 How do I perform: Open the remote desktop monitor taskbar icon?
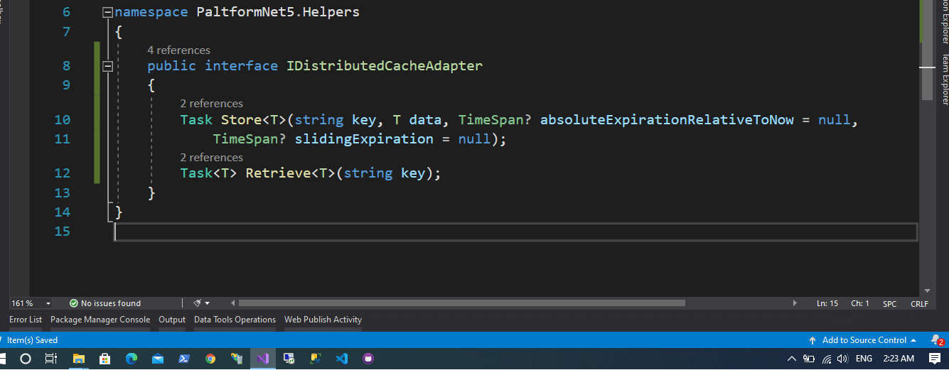(289, 359)
